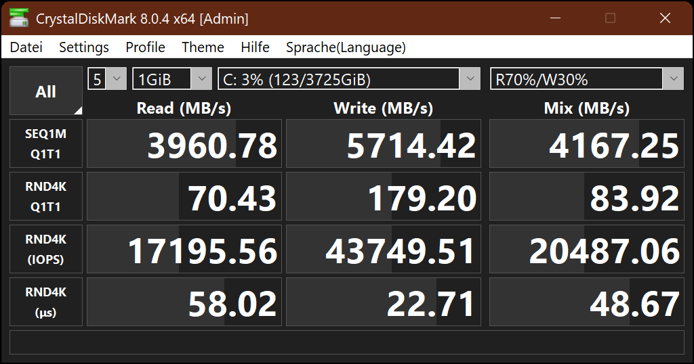Click RND4K Q1T1 mix value 83.92
694x364 pixels.
coord(587,197)
